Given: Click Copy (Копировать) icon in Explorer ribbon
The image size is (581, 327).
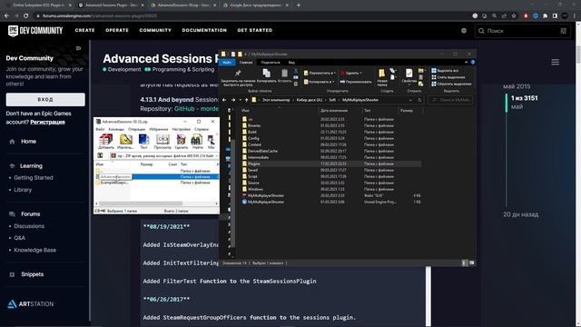Looking at the screenshot, I should pyautogui.click(x=266, y=75).
